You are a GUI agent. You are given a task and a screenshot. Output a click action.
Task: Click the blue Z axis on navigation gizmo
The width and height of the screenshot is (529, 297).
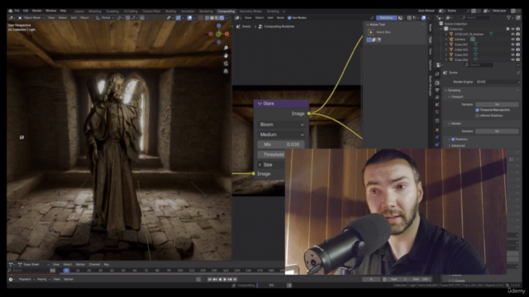(218, 26)
